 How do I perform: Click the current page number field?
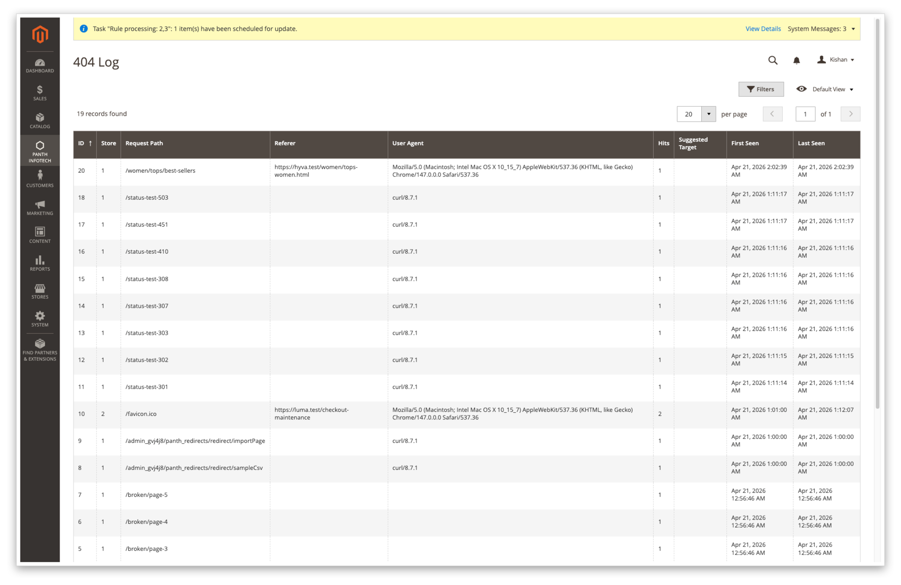805,114
